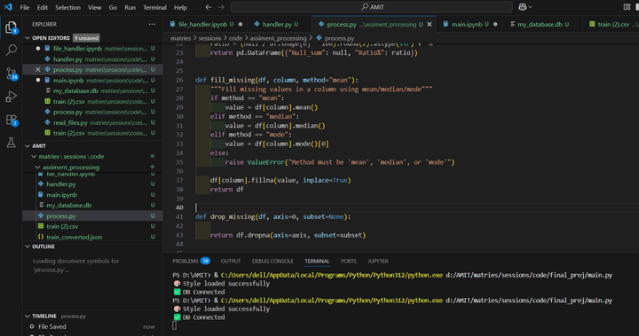Collapse the matries\sessions\code folder
The width and height of the screenshot is (639, 336).
[x=34, y=156]
